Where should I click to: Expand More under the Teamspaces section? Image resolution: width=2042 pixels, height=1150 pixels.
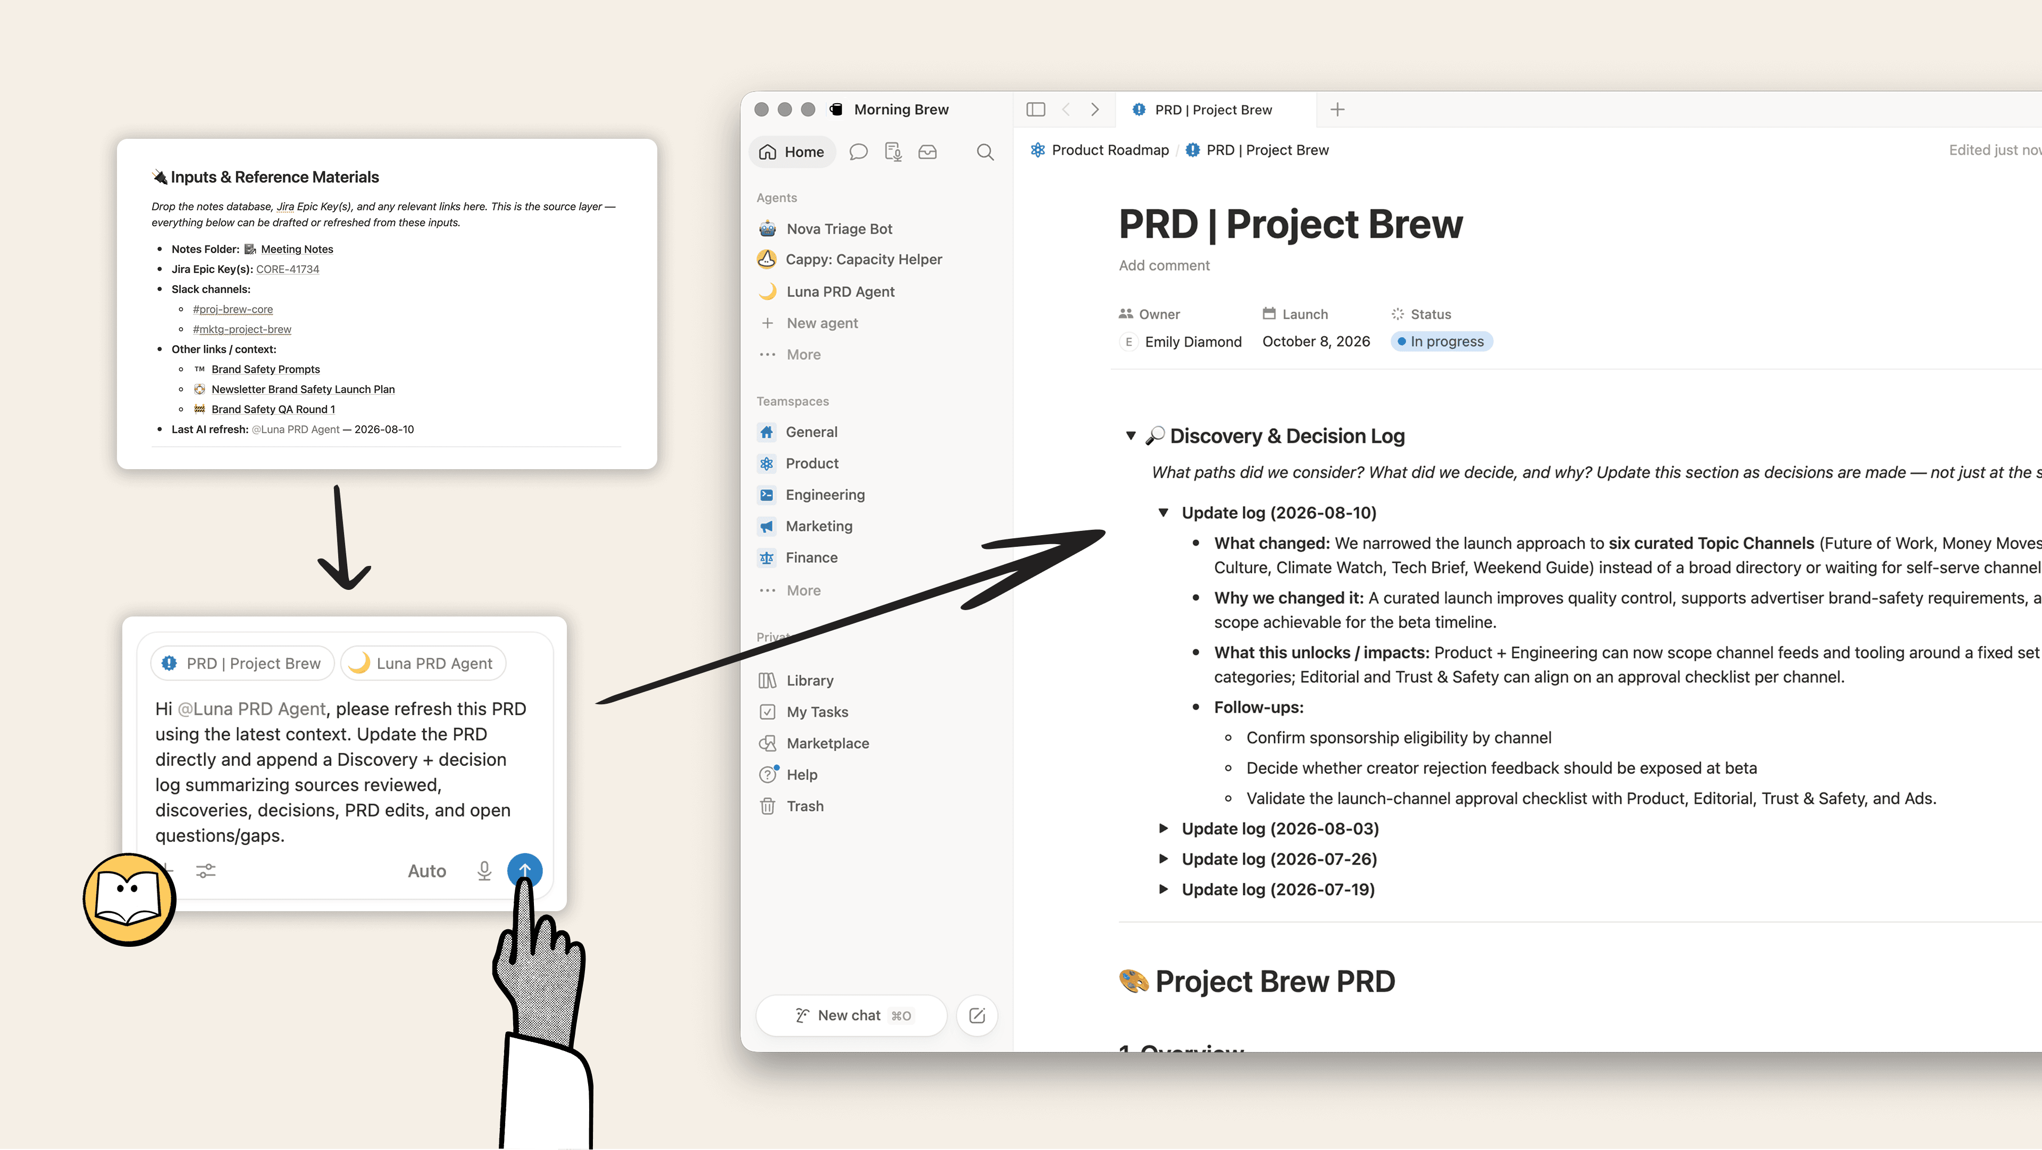pos(790,590)
